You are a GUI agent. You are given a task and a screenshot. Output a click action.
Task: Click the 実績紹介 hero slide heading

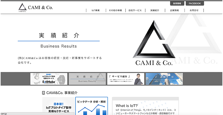tap(59, 35)
